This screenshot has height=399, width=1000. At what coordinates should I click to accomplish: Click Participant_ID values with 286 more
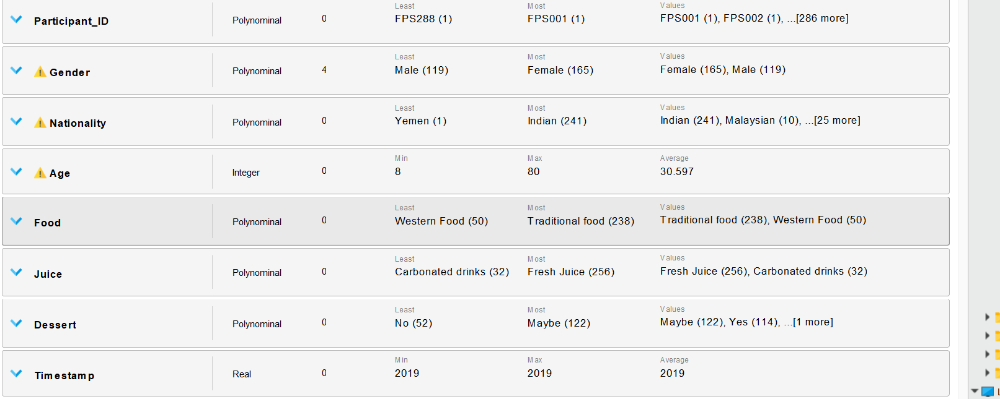click(754, 19)
